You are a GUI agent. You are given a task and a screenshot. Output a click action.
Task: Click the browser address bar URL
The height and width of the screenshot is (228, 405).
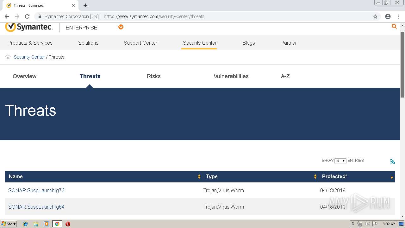(x=154, y=16)
